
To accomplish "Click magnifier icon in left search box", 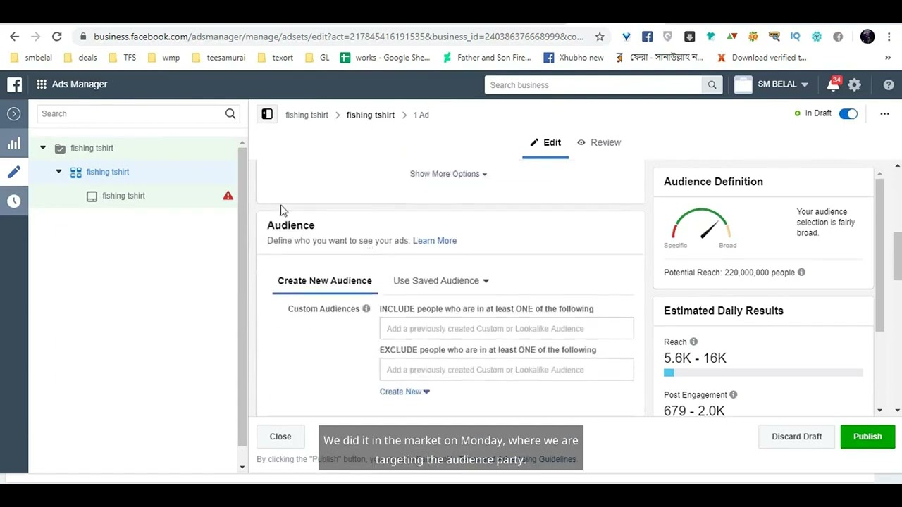I will coord(230,114).
